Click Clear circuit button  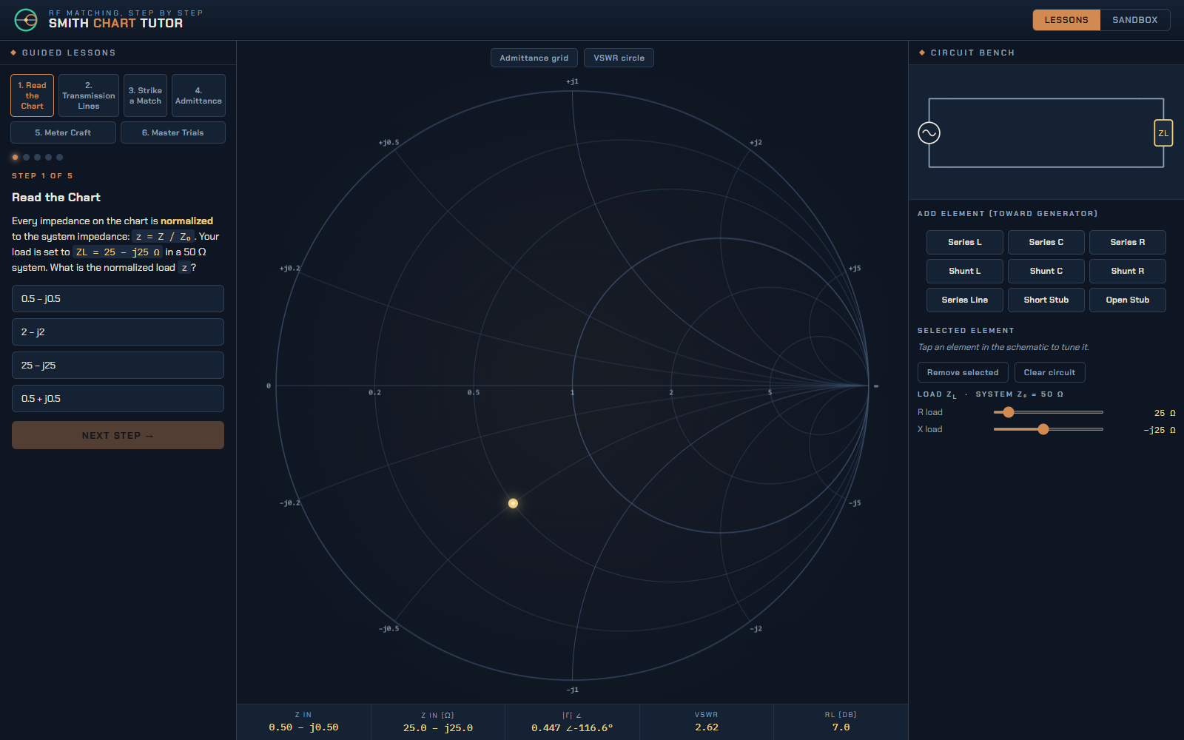(x=1049, y=372)
